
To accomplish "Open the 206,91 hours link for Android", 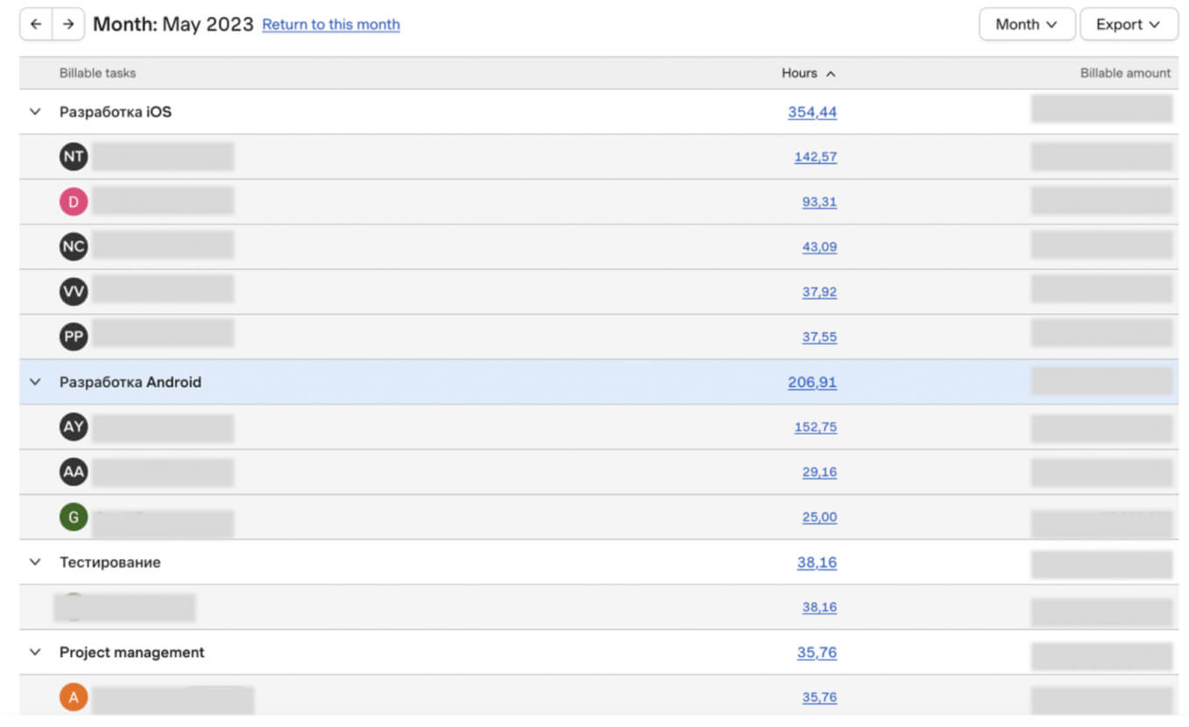I will (x=812, y=382).
